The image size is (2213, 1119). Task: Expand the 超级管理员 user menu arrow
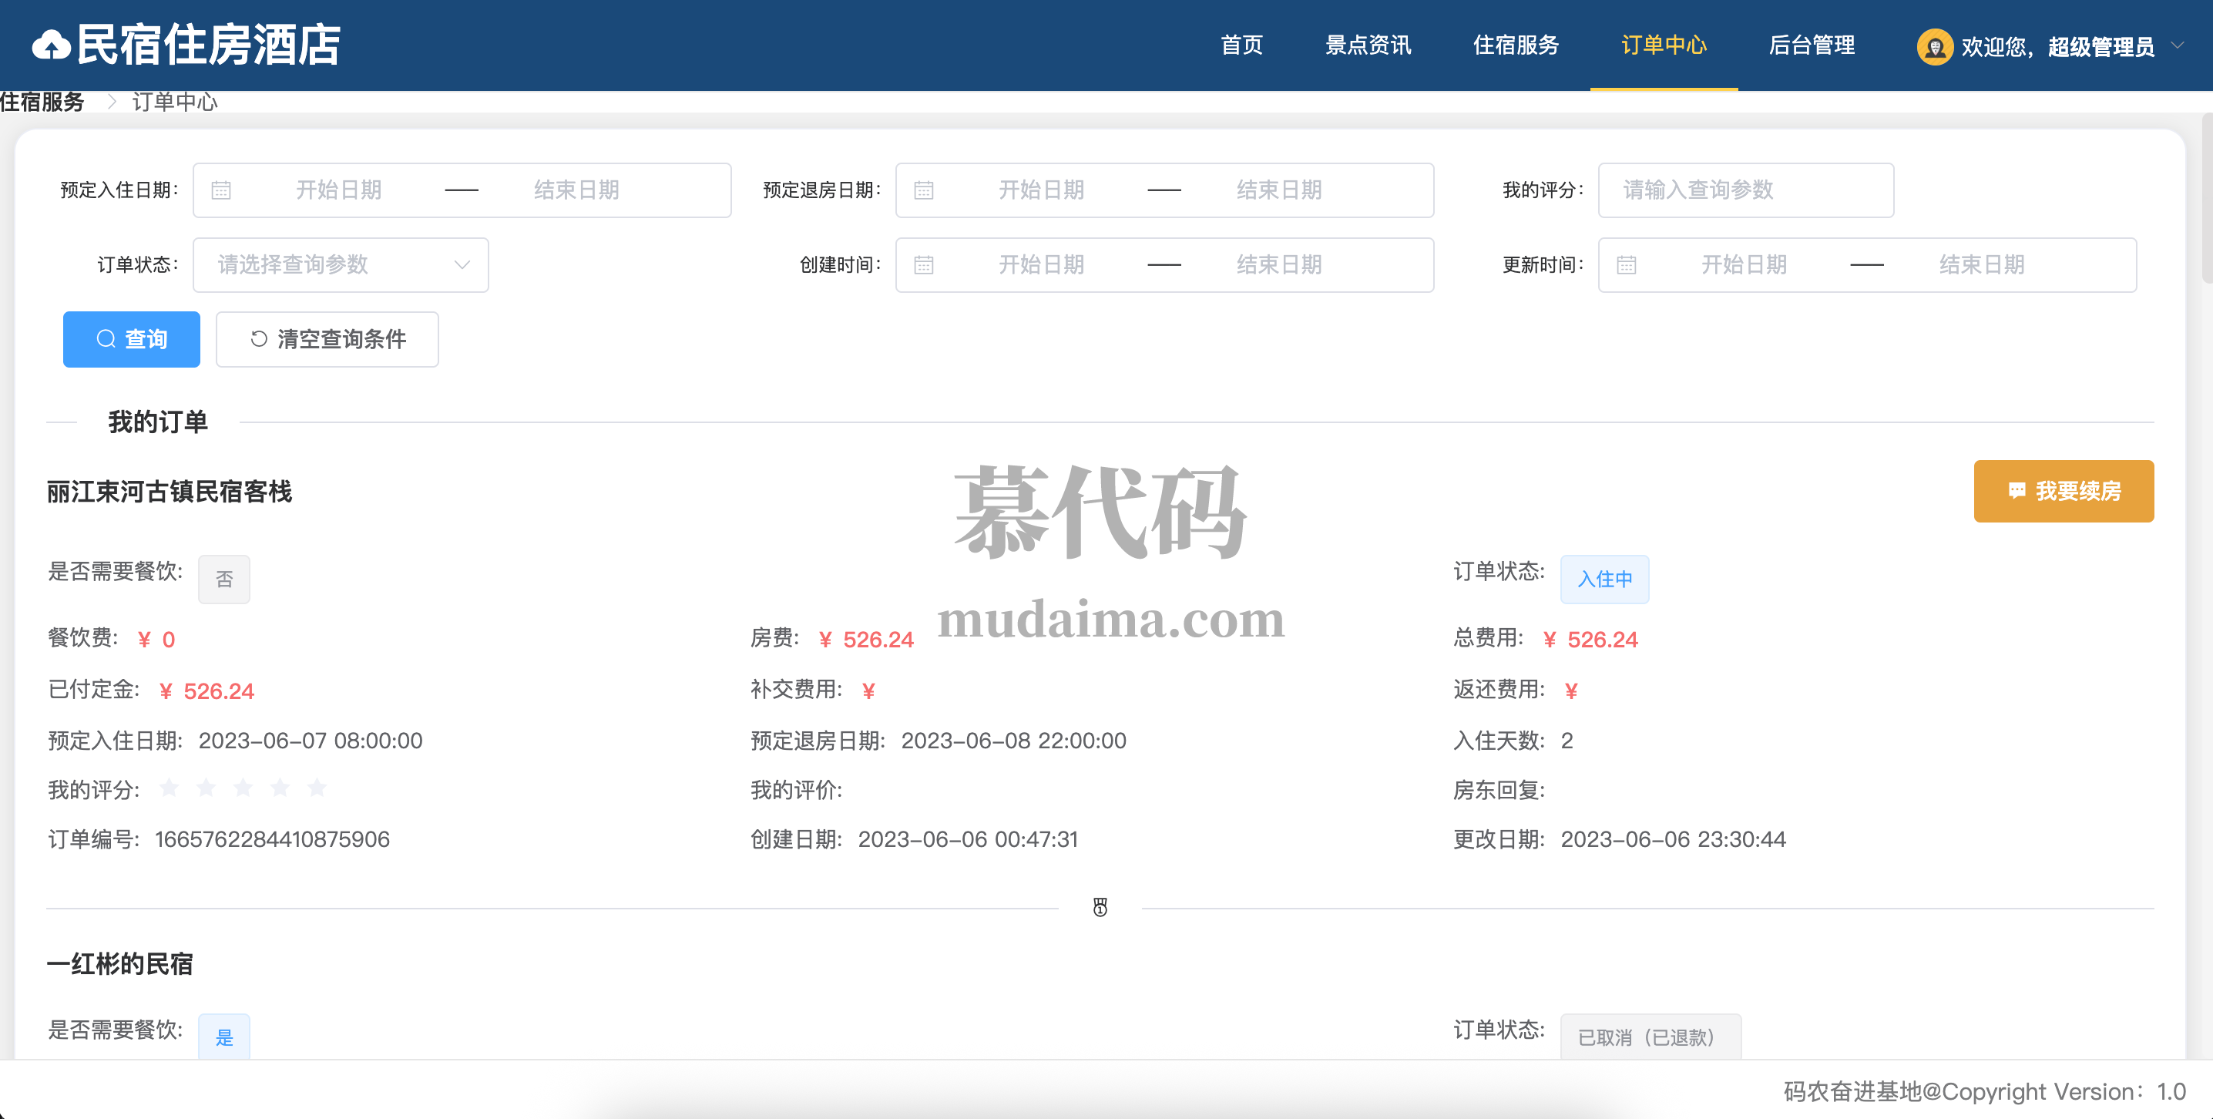[2178, 45]
